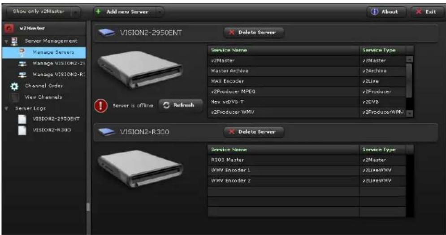Click the small server icon beside VISION2-2950ENT title
Viewport: 446px width, 235px height.
point(107,33)
